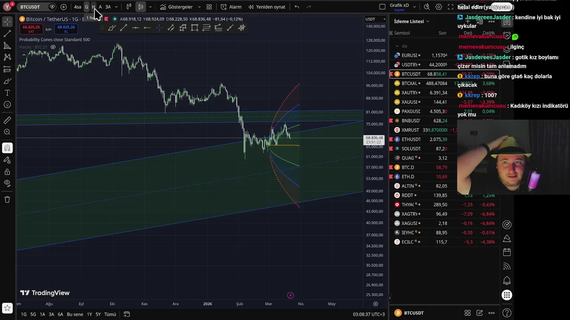Select the Tümü date range
570x320 pixels.
(x=110, y=314)
